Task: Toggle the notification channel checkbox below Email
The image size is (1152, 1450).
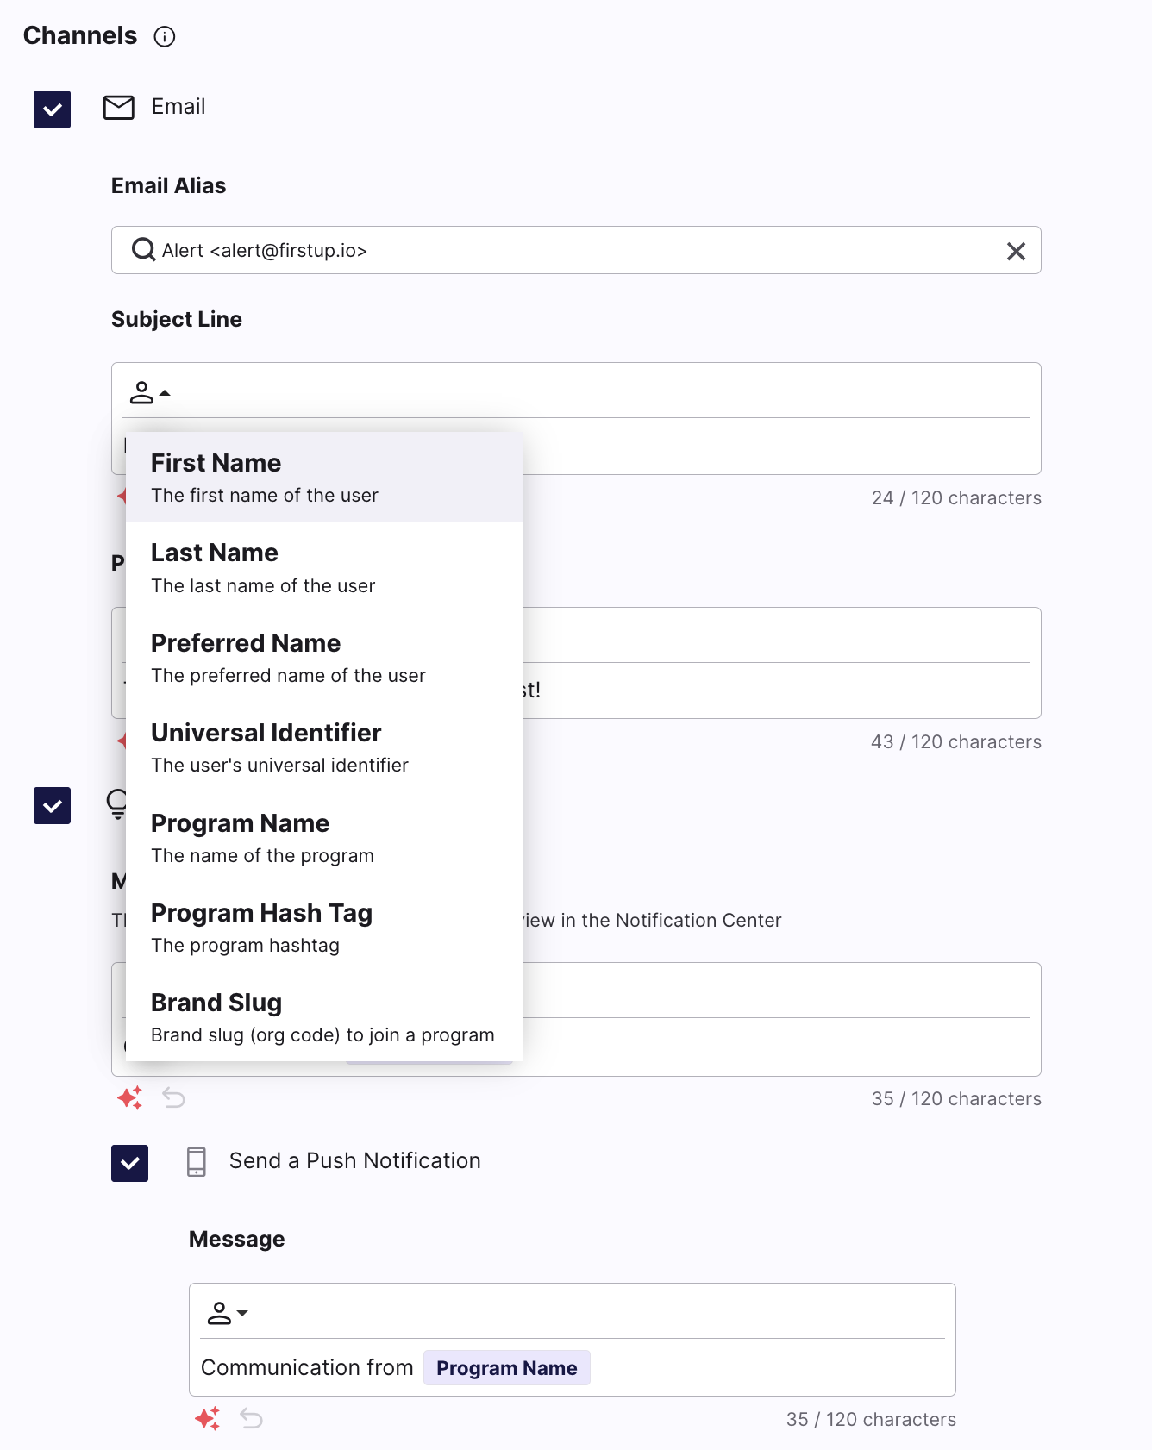Action: (x=53, y=805)
